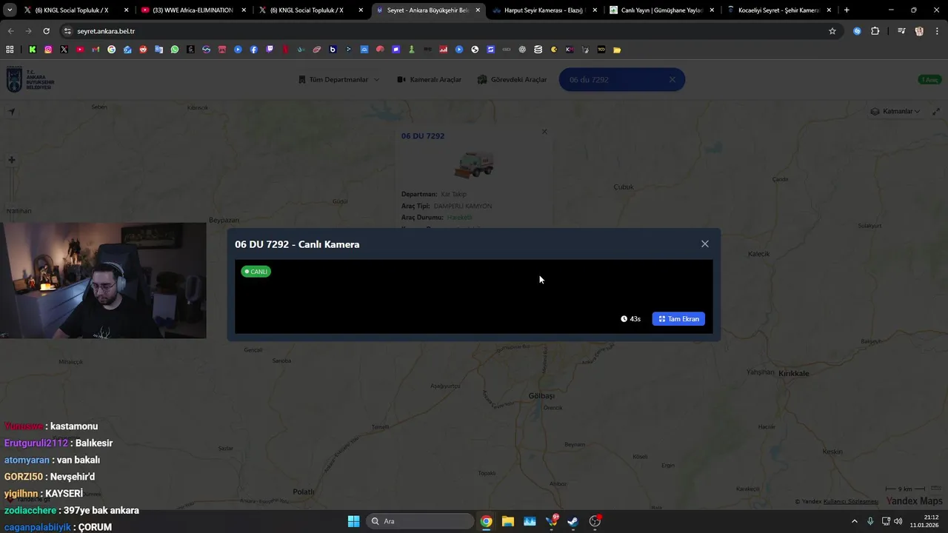Click Ankara Büyükşehir Belediyesi logo
948x533 pixels.
[x=30, y=79]
